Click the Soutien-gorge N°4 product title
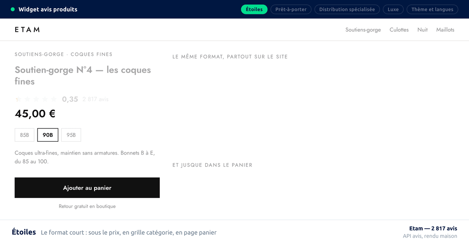469x244 pixels. tap(83, 75)
